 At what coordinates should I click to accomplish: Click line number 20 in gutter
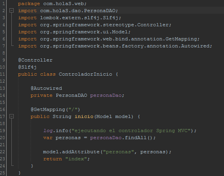(3, 138)
